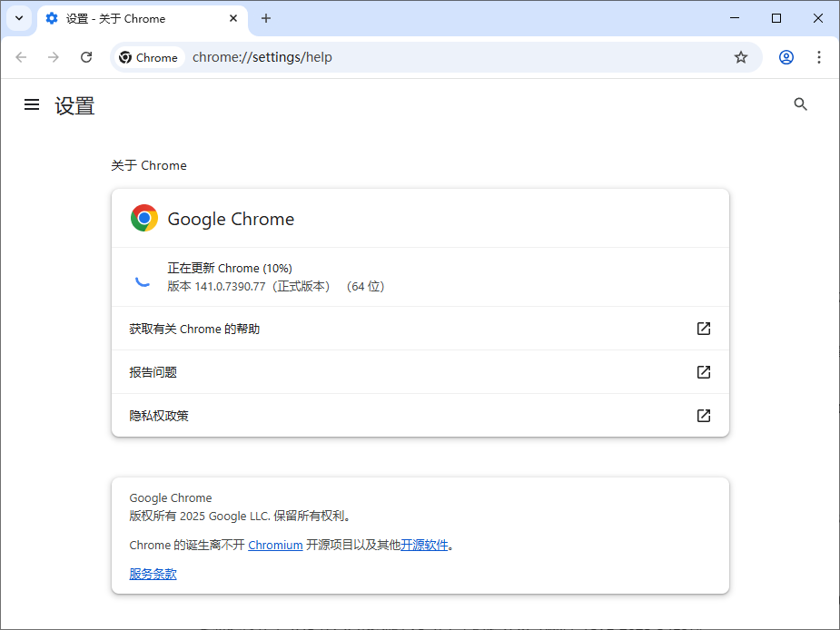This screenshot has height=630, width=840.
Task: Open the 服务条款 link
Action: coord(153,573)
